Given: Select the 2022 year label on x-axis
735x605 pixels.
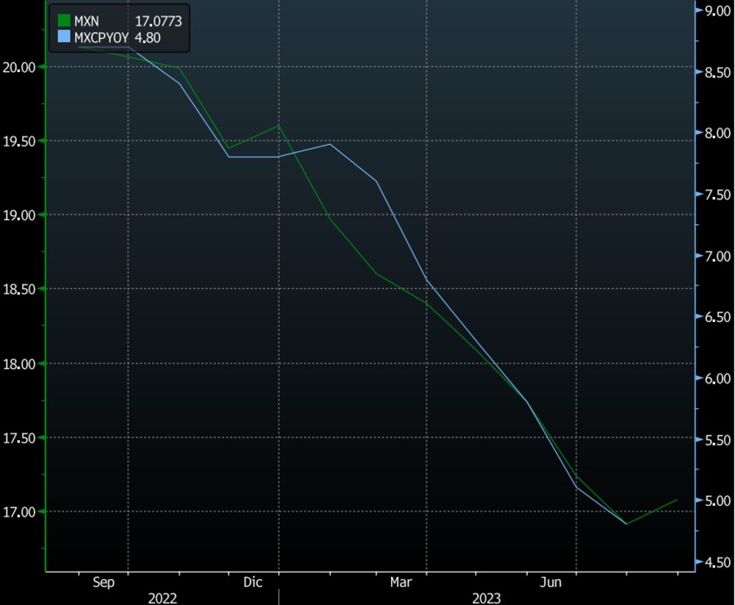Looking at the screenshot, I should coord(163,598).
